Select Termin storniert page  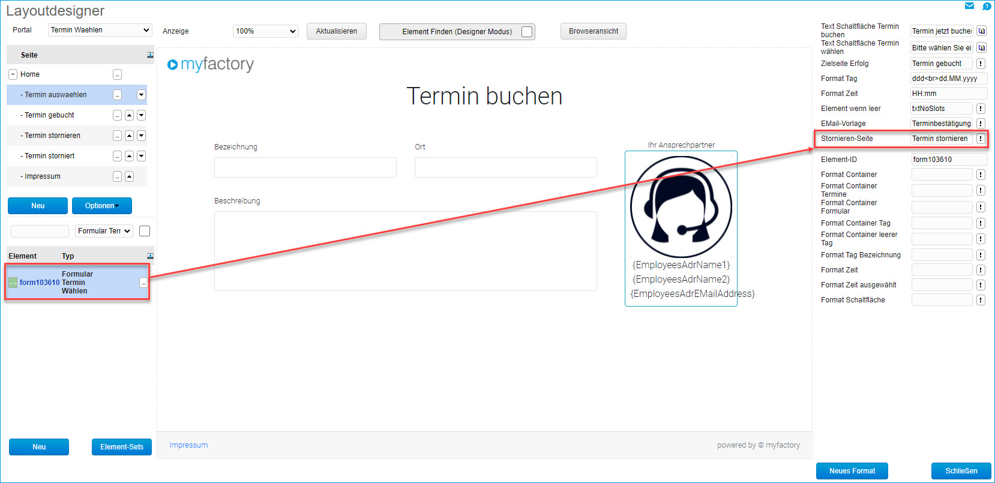[49, 156]
